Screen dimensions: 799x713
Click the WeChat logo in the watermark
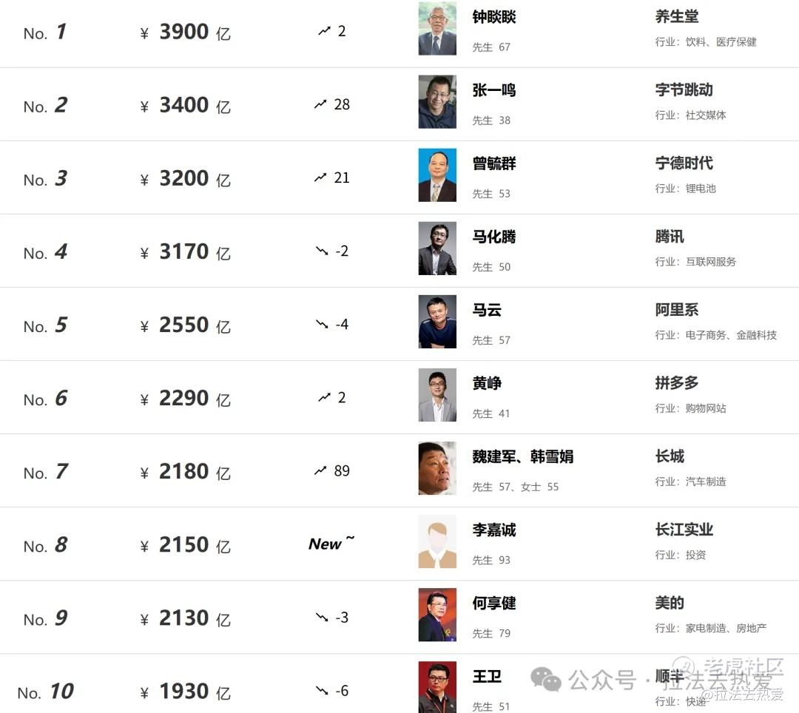pyautogui.click(x=546, y=679)
